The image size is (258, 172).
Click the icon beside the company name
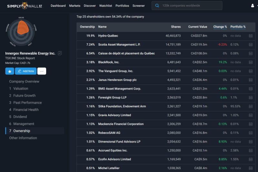[x=60, y=53]
